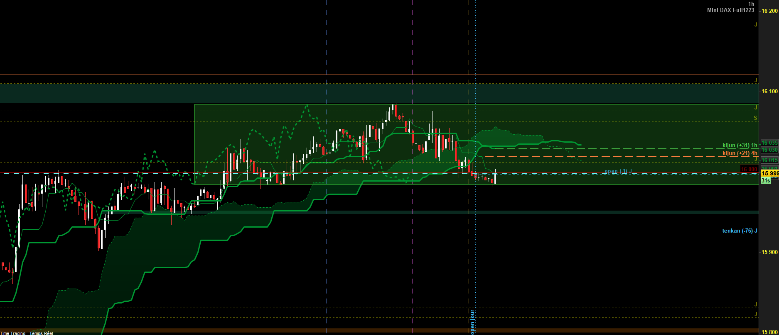Viewport: 779px width, 335px height.
Task: Click the tenkan (-76) J level label
Action: pos(740,231)
